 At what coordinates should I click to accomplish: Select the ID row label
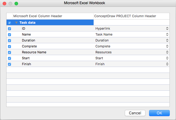coord(23,28)
